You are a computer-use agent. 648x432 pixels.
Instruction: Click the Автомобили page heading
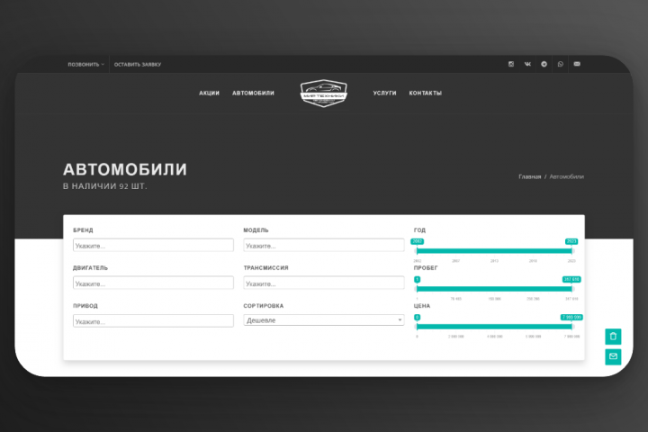125,169
